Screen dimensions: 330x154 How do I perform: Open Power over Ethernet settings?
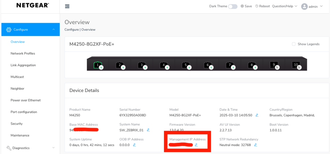pos(26,100)
